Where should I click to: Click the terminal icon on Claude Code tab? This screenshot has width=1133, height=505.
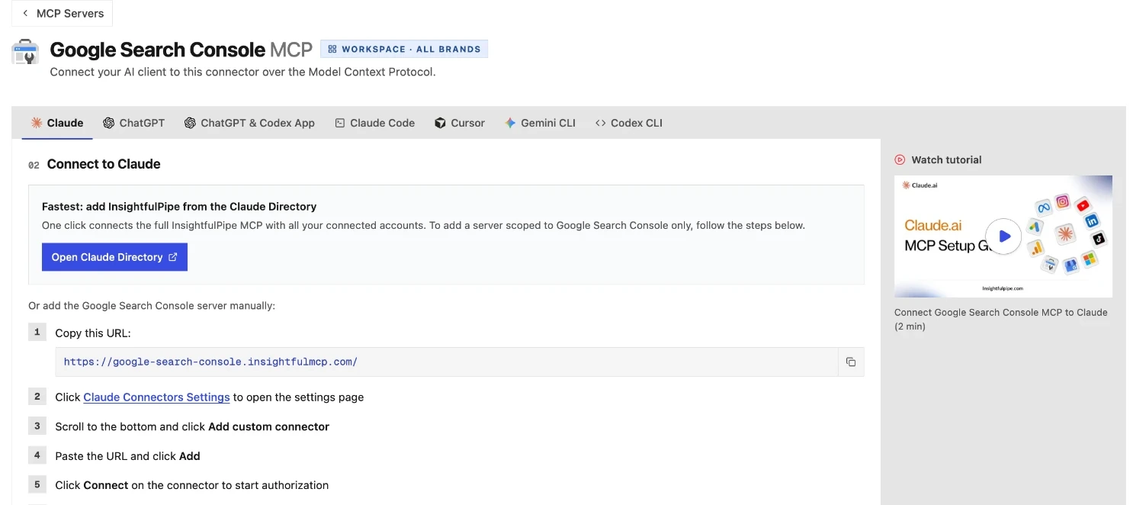pos(340,123)
